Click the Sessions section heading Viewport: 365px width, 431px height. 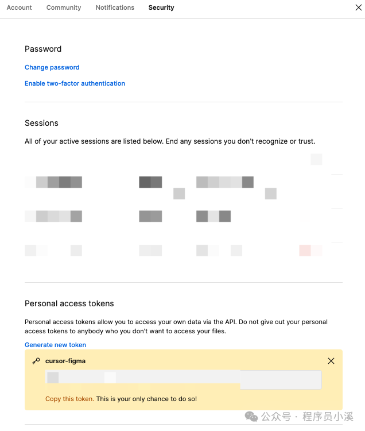click(41, 123)
